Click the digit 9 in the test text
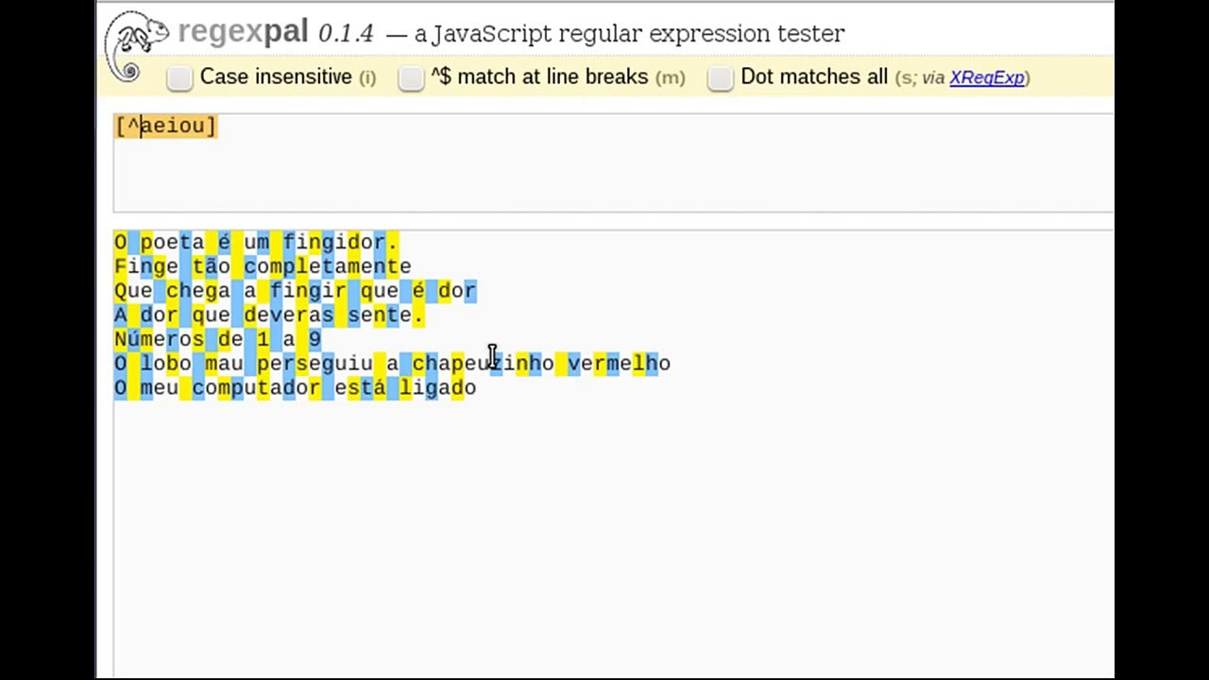1209x680 pixels. click(315, 339)
